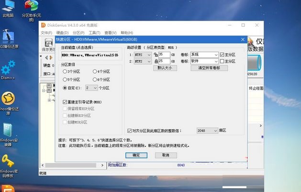Click the 默认大小 button

(165, 68)
